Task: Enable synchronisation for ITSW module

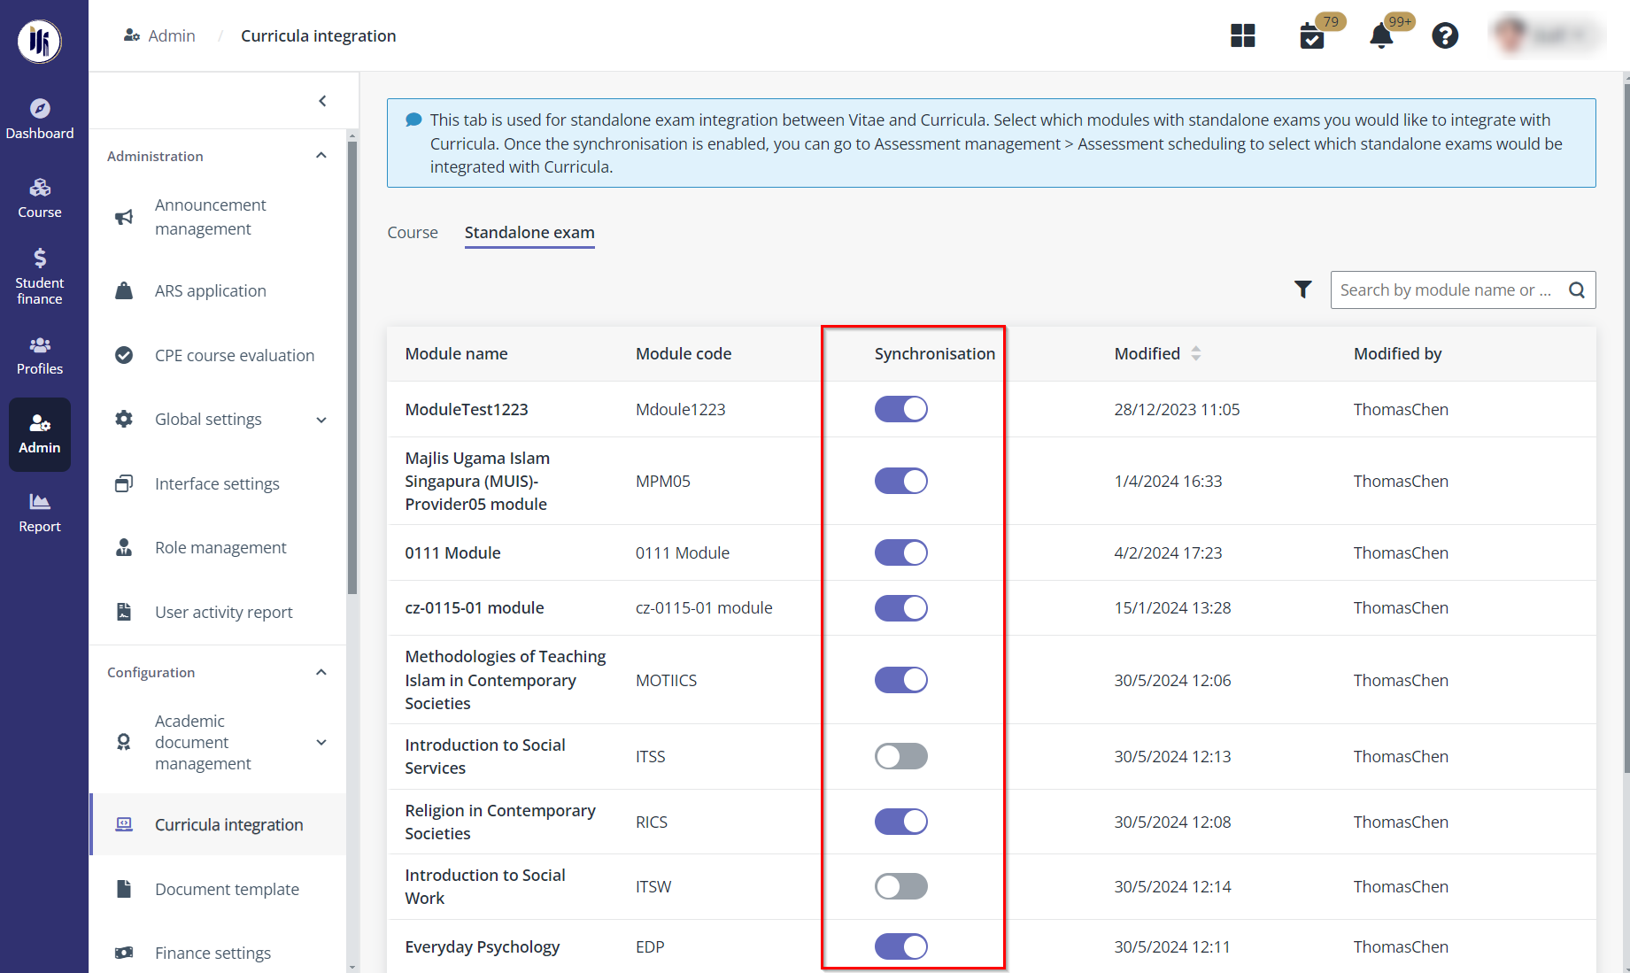Action: (900, 886)
